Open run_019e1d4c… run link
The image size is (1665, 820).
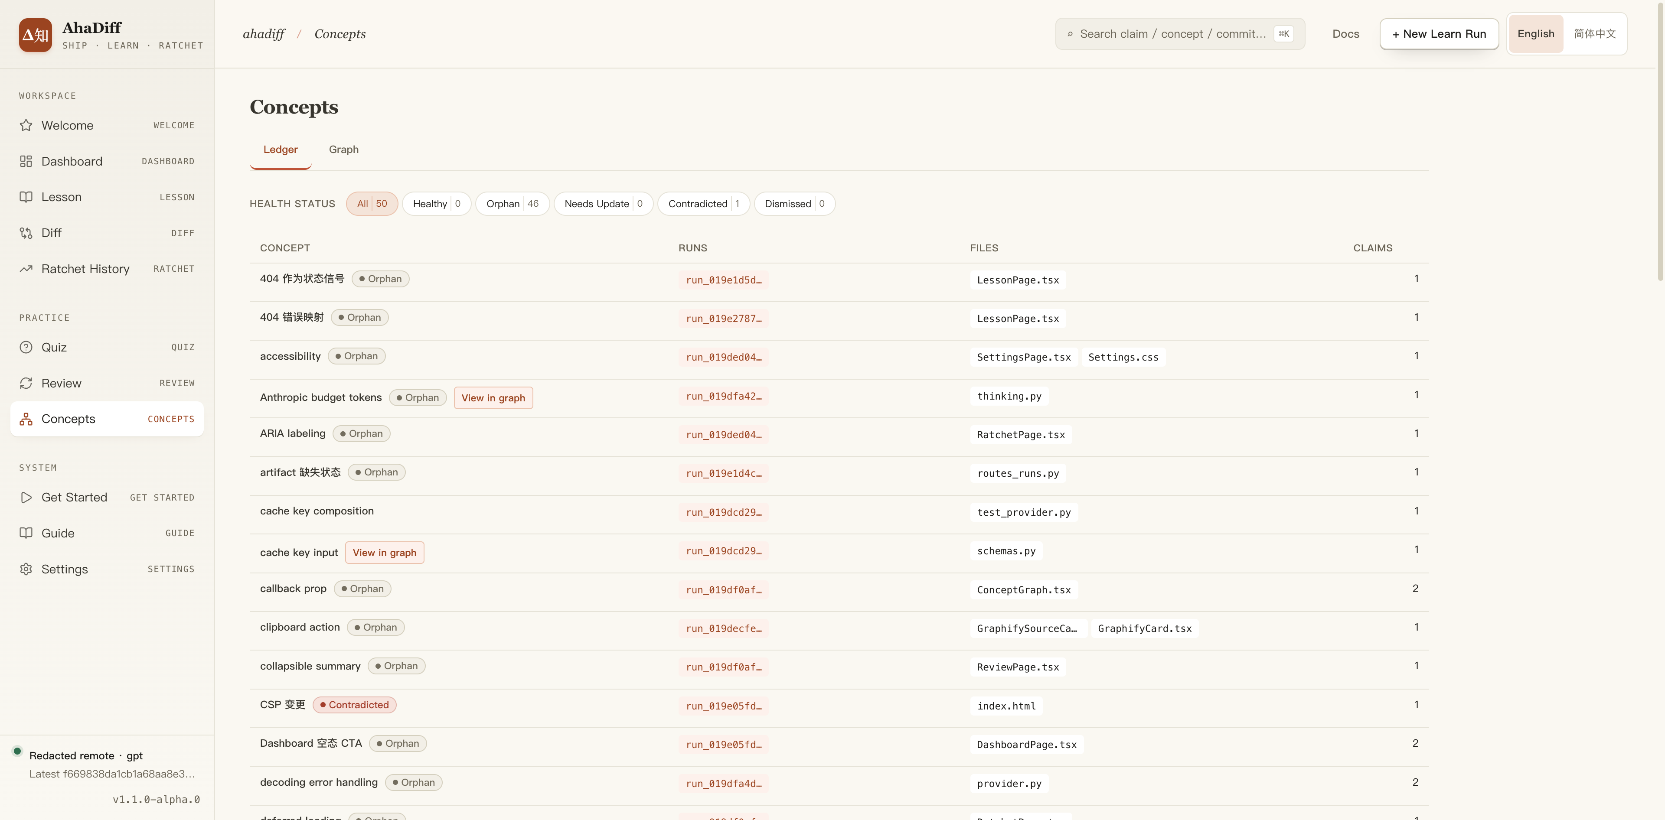click(x=723, y=474)
